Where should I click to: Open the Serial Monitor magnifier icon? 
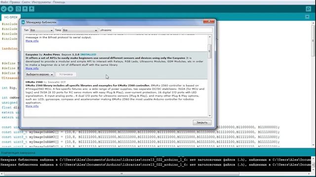pos(308,9)
